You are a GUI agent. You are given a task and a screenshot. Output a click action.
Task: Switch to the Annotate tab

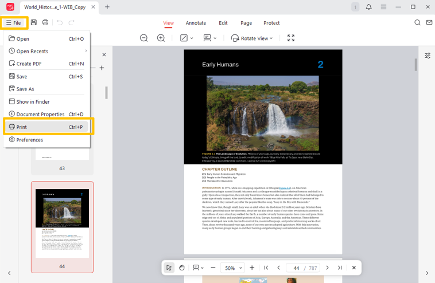click(196, 23)
